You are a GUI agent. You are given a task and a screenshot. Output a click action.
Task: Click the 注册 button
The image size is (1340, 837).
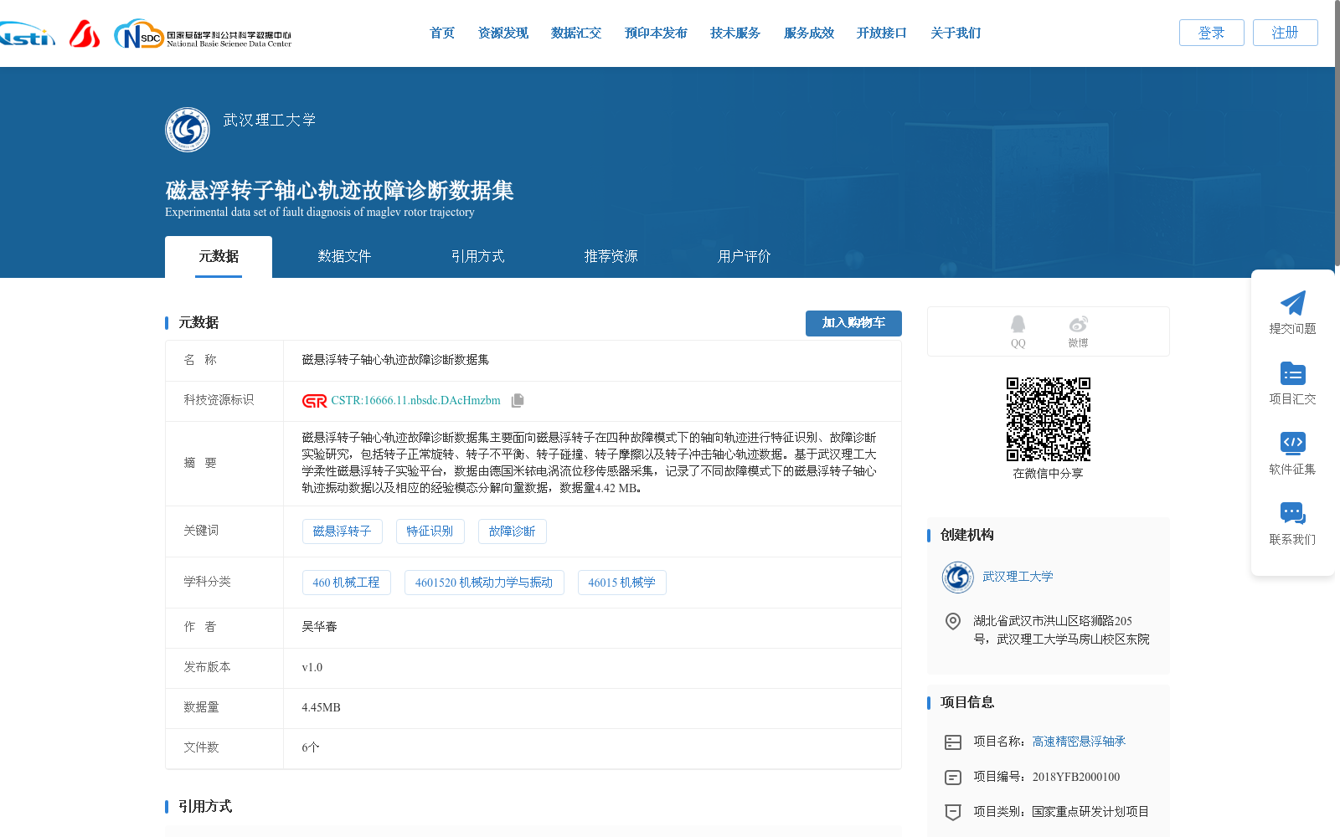click(1285, 33)
